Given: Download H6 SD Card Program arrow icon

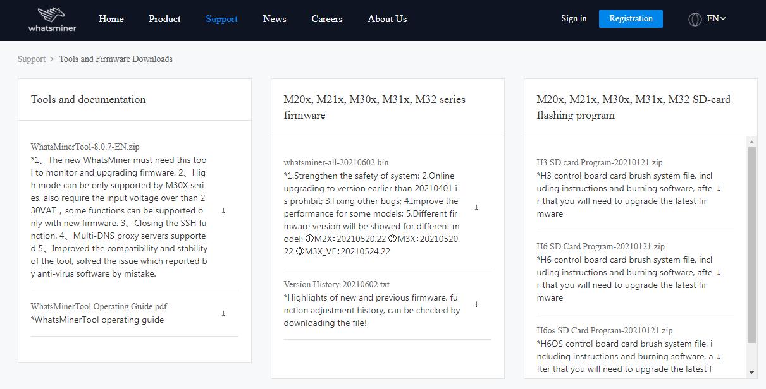Looking at the screenshot, I should [x=719, y=273].
